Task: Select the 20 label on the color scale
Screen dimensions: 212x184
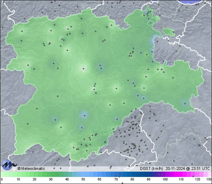Action: point(35,179)
